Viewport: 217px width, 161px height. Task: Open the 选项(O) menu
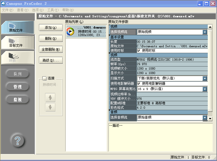(38, 10)
